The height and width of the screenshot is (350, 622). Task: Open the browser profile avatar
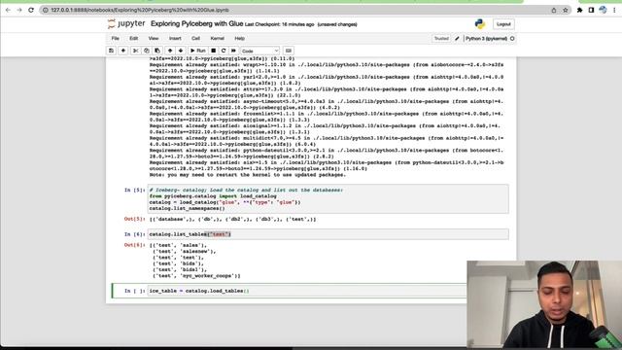(x=603, y=10)
